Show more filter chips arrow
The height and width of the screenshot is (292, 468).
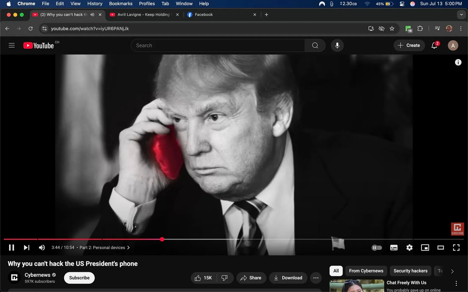coord(452,271)
